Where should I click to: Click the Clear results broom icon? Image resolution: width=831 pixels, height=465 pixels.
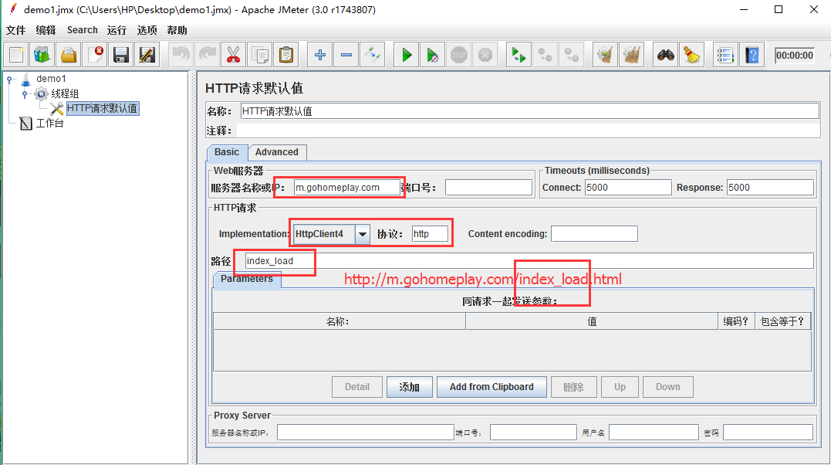pos(605,55)
